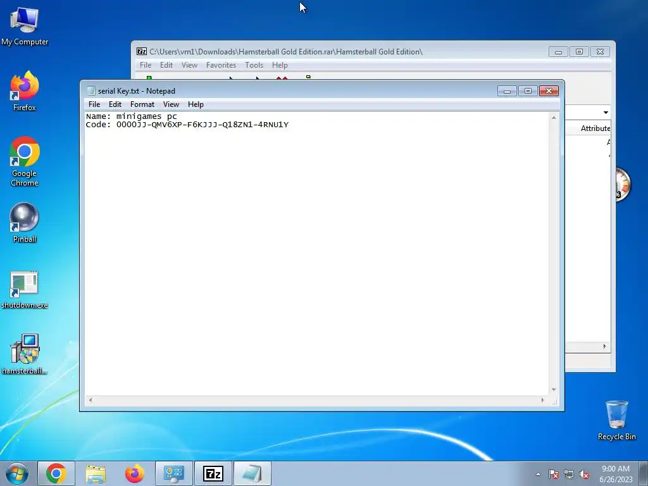Launch Firefox from the desktop shortcut
This screenshot has width=648, height=486.
point(25,91)
